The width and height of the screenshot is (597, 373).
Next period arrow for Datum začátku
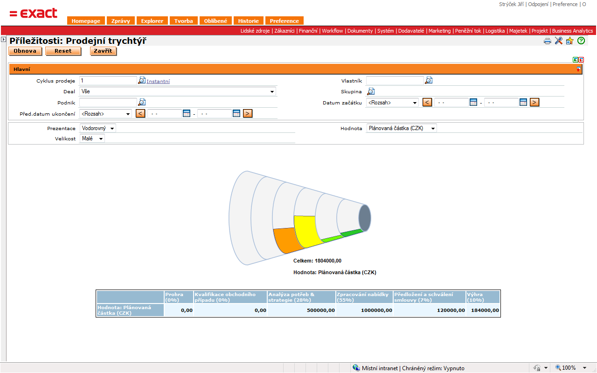pyautogui.click(x=535, y=102)
